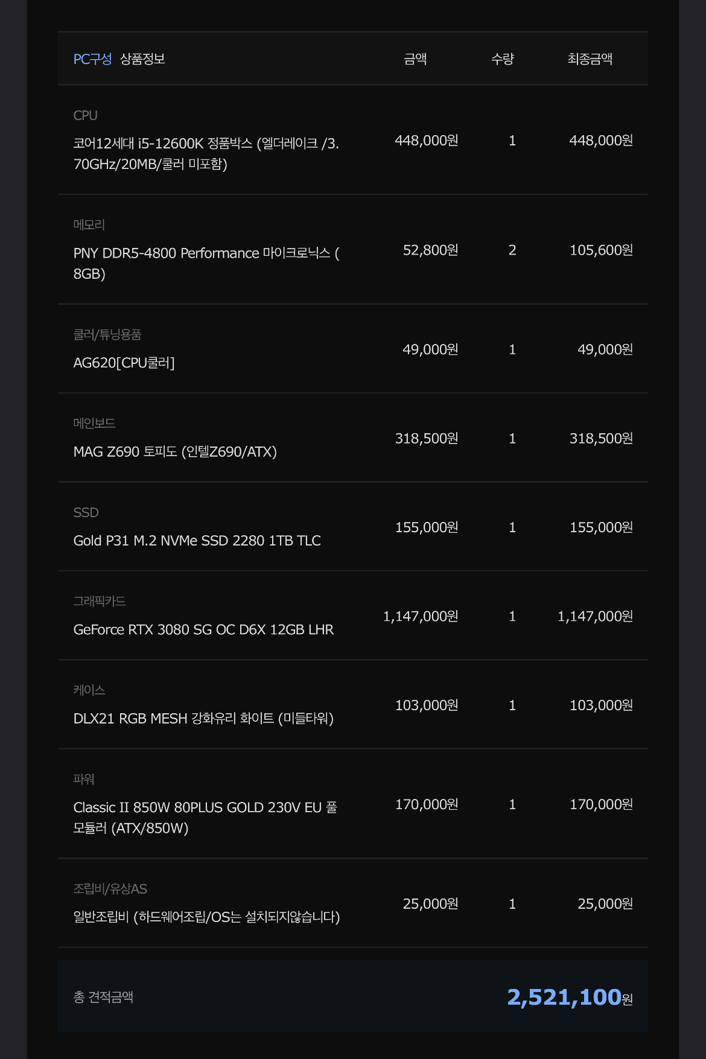Click the graphics card price 1,147,000원
Screen dimensions: 706x1059
pyautogui.click(x=421, y=616)
